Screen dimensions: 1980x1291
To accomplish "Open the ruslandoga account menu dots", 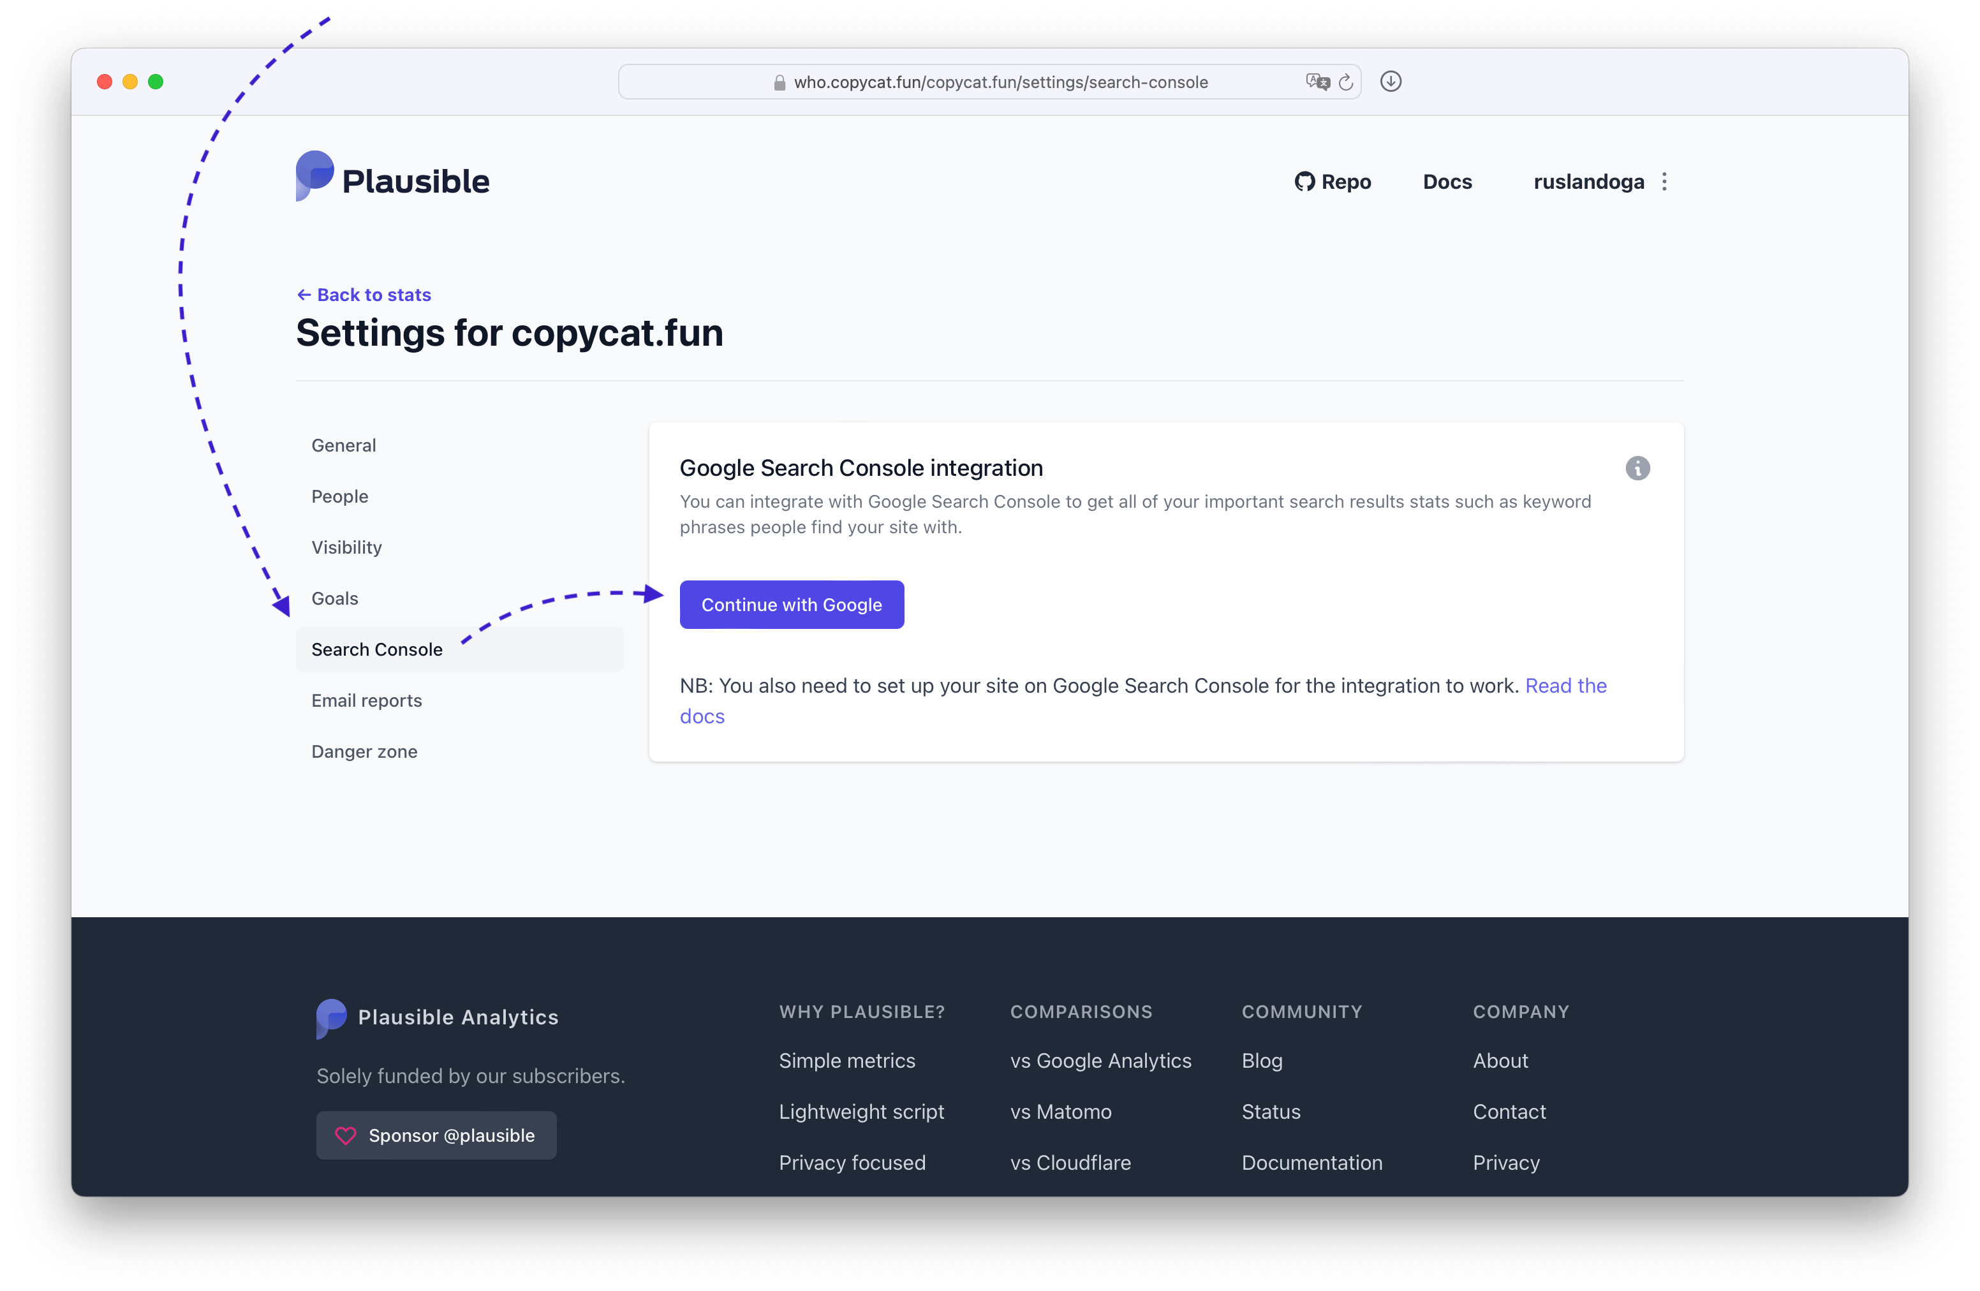I will 1664,181.
